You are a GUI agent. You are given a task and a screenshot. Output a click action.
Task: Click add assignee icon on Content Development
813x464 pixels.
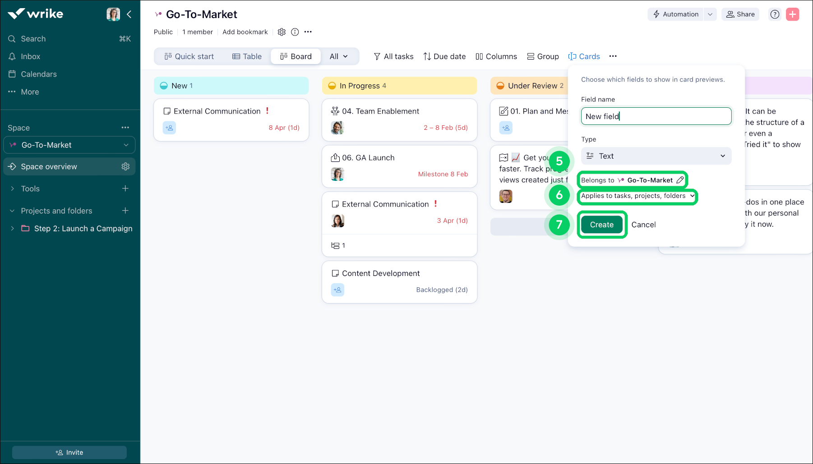pos(337,290)
